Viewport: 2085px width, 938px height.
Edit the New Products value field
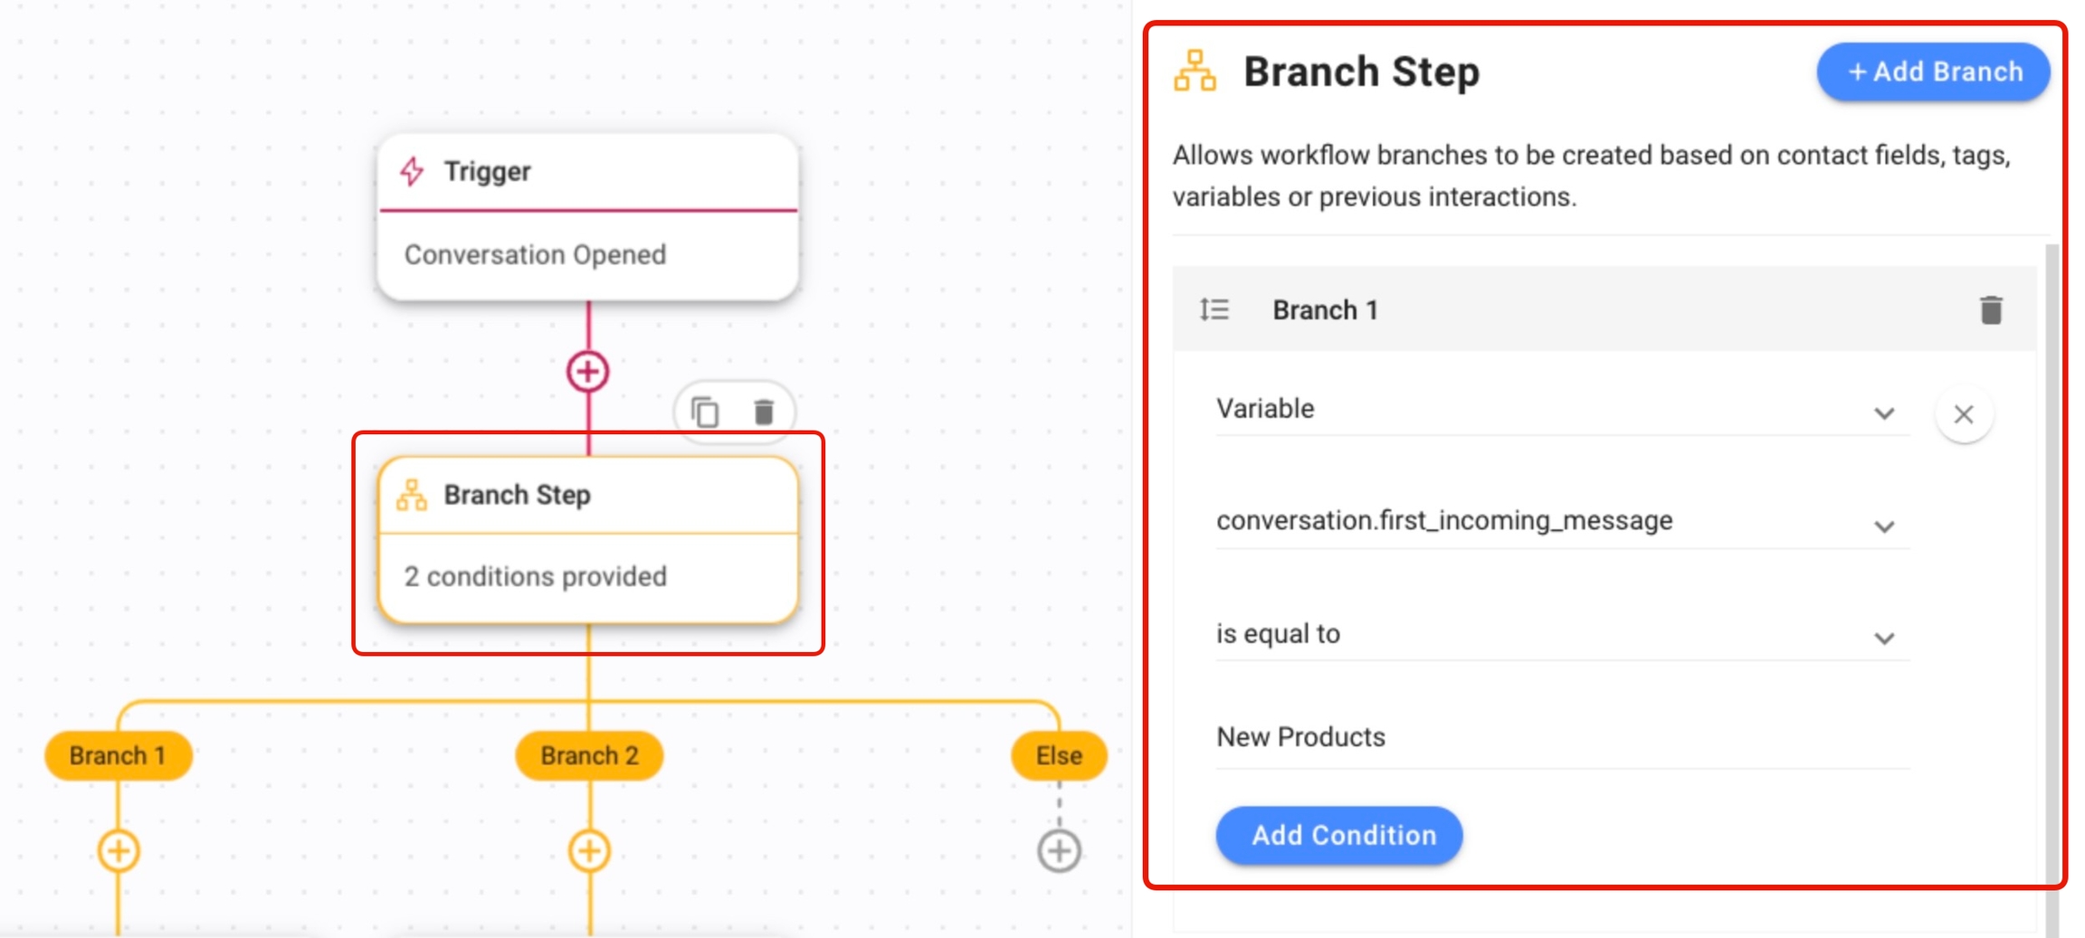1562,738
